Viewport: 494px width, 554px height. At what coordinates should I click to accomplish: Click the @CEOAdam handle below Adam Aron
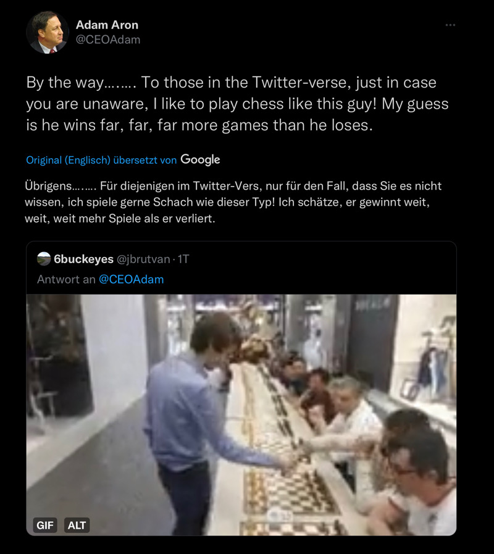[108, 40]
